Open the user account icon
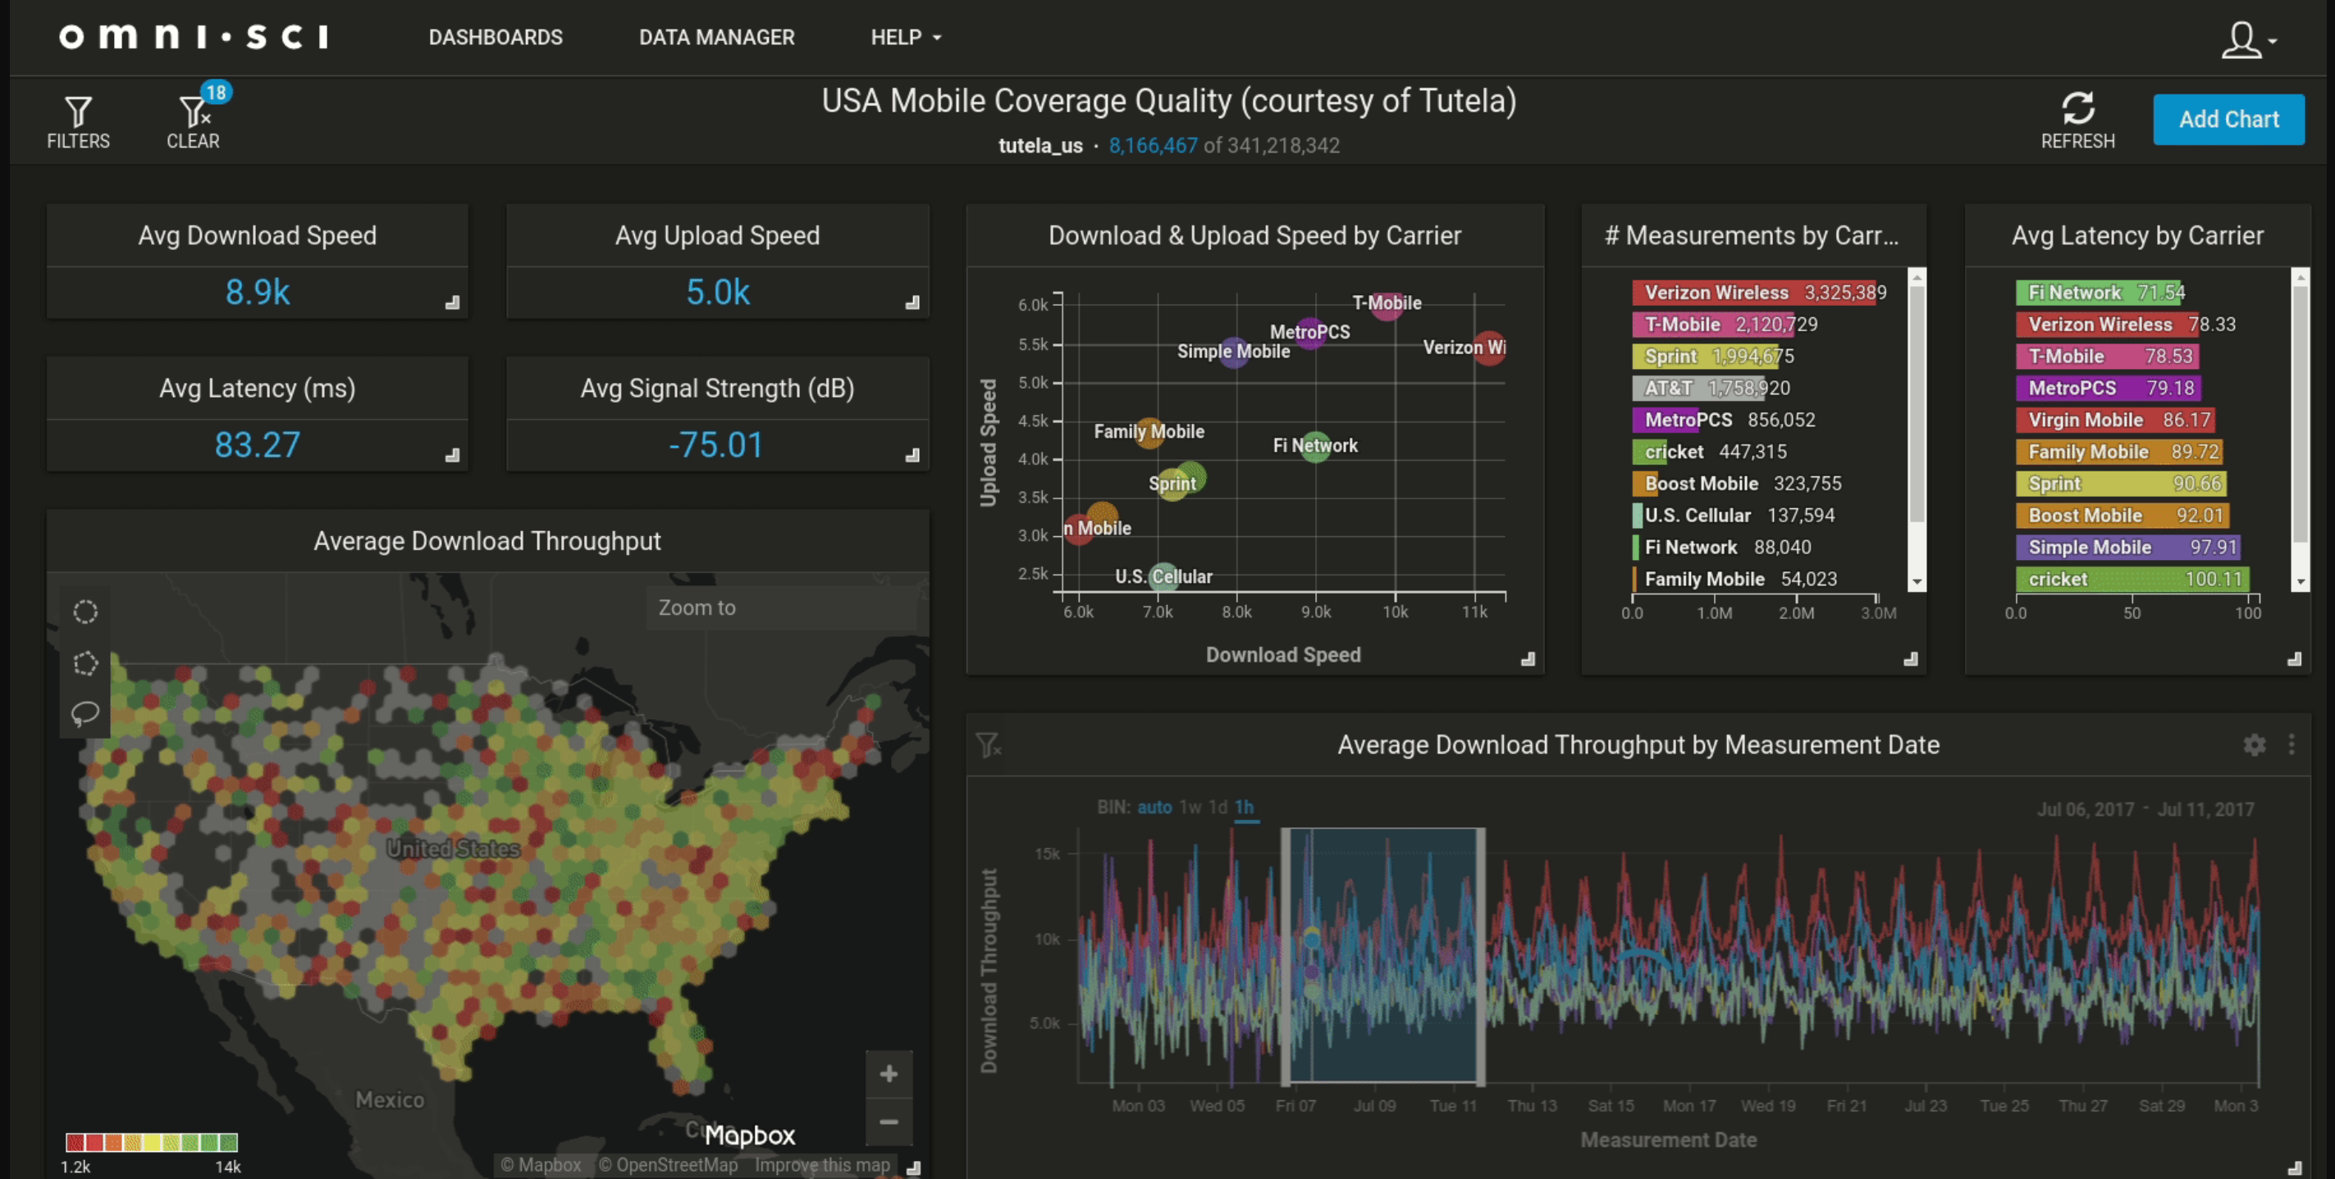The width and height of the screenshot is (2335, 1179). click(2241, 40)
